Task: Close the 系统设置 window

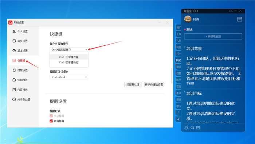Action: (x=167, y=22)
